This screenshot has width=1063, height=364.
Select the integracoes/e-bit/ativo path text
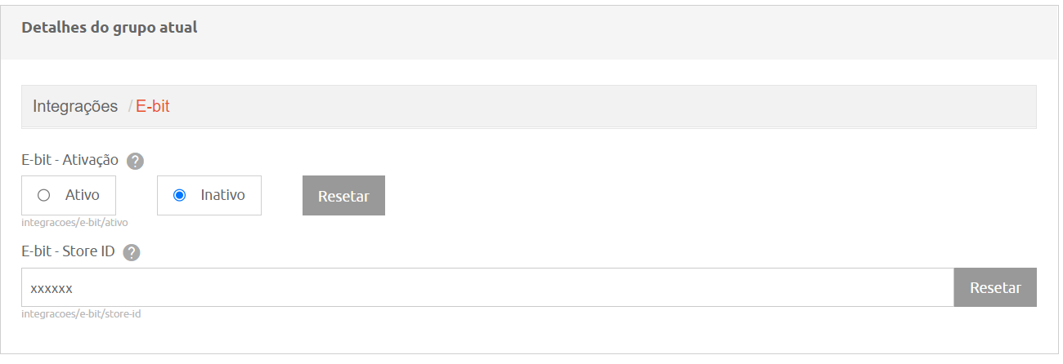click(74, 222)
